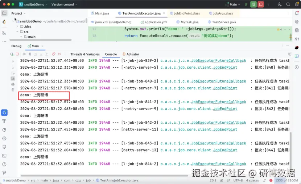Image resolution: width=301 pixels, height=184 pixels.
Task: Open Main run configuration dropdown
Action: coord(232,4)
